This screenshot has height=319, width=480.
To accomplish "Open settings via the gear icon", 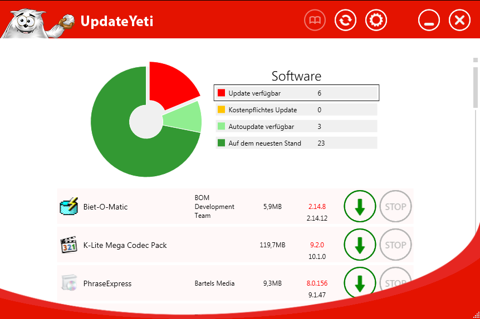I will (376, 21).
